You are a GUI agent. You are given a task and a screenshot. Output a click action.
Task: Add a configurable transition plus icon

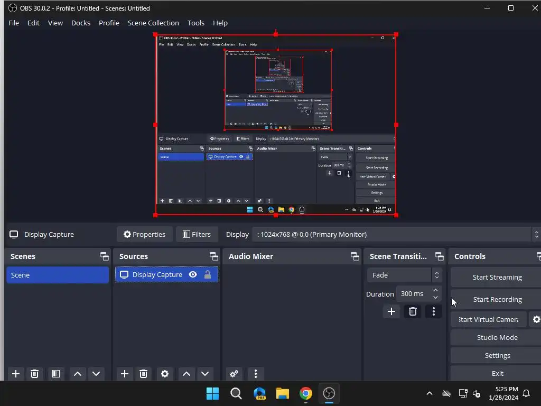point(391,312)
